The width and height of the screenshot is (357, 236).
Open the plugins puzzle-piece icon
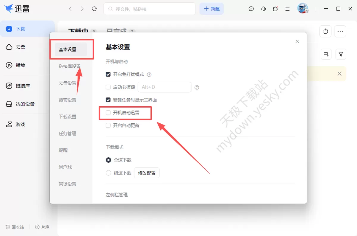(x=275, y=9)
